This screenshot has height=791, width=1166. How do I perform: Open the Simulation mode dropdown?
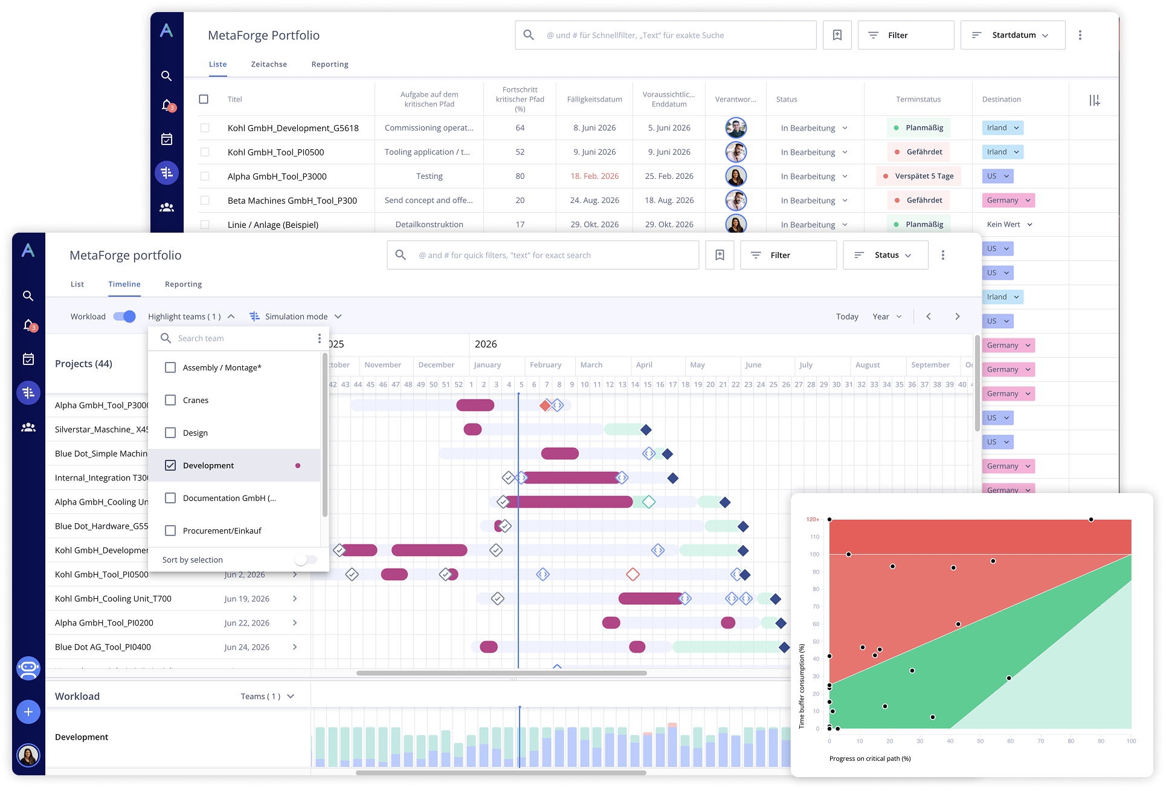(x=296, y=317)
